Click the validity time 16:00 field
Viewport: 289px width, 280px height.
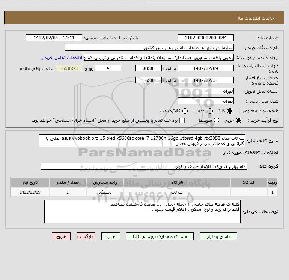click(x=149, y=80)
